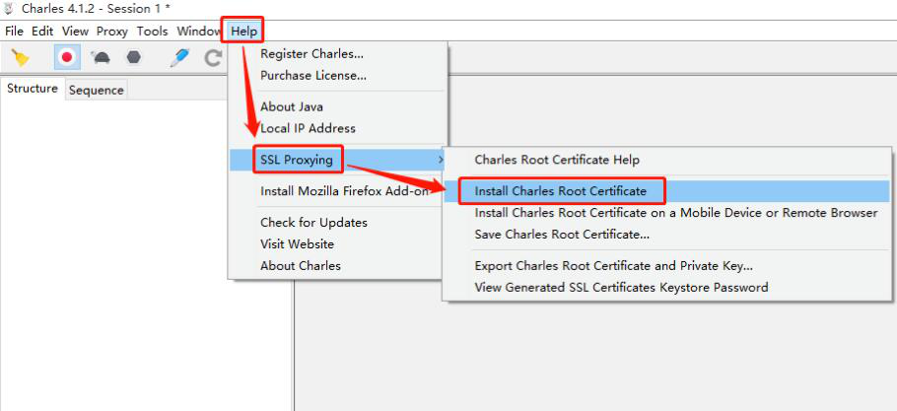
Task: Choose Export Charles Root Certificate and Private Key...
Action: [x=667, y=266]
